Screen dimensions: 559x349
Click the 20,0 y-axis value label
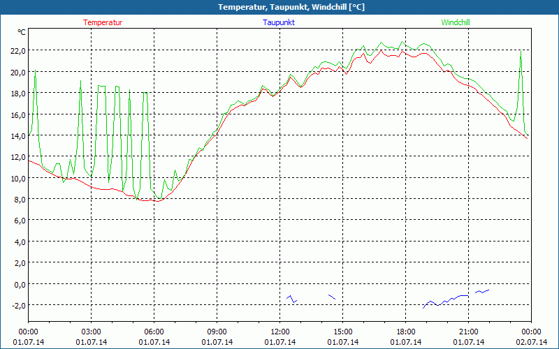click(x=18, y=73)
